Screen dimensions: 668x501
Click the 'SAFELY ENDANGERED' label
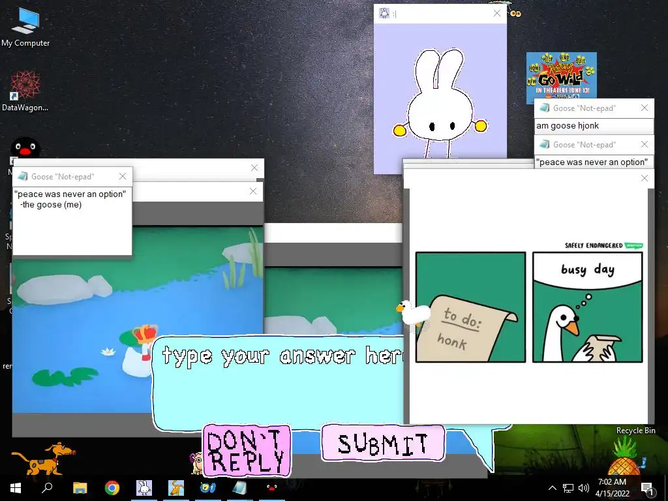[x=594, y=245]
